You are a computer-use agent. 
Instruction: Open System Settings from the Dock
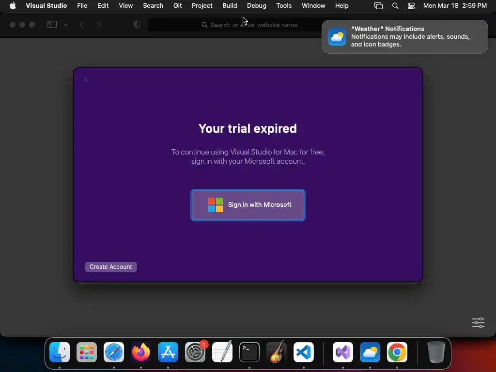[x=195, y=352]
